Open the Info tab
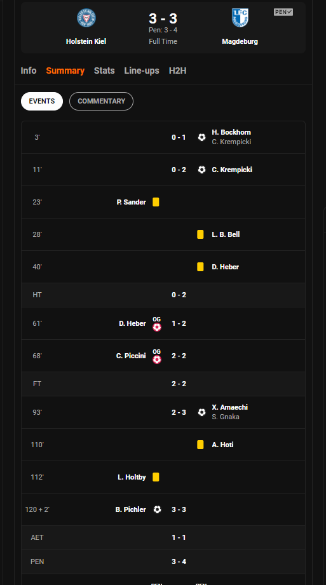This screenshot has width=326, height=585. click(x=29, y=71)
